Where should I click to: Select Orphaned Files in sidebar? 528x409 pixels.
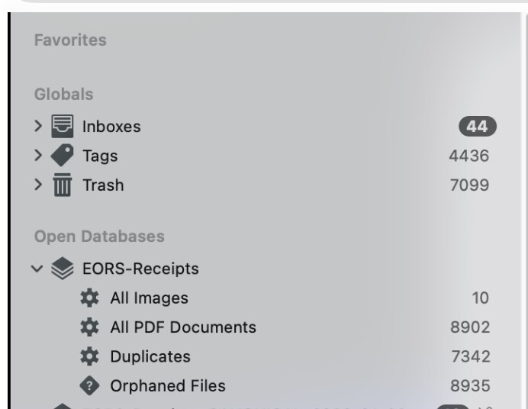tap(168, 386)
